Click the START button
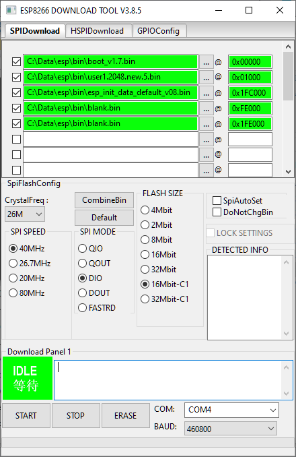The image size is (296, 457). pyautogui.click(x=26, y=416)
